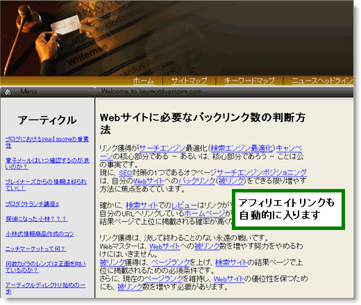
Task: Follow the レビュー link in the second paragraph
Action: tap(185, 206)
